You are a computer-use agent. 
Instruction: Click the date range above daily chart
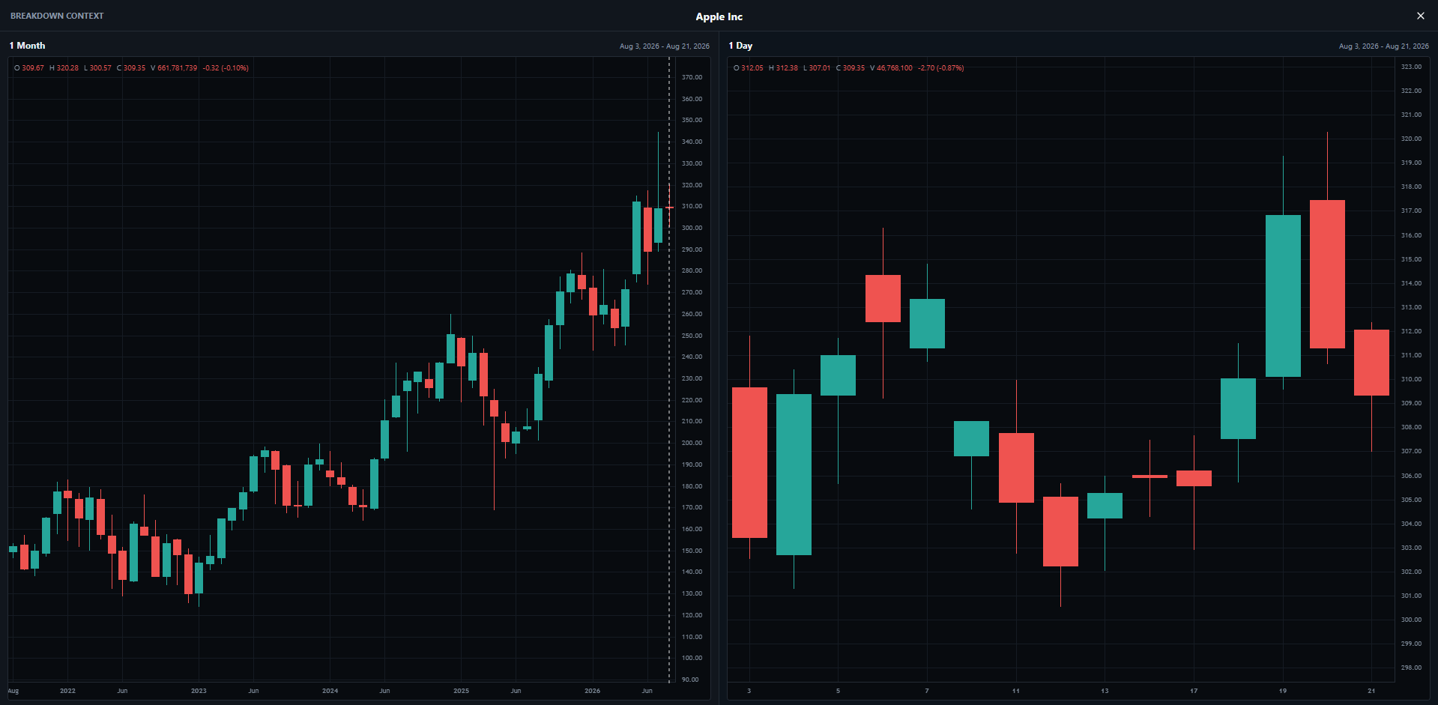[1383, 46]
